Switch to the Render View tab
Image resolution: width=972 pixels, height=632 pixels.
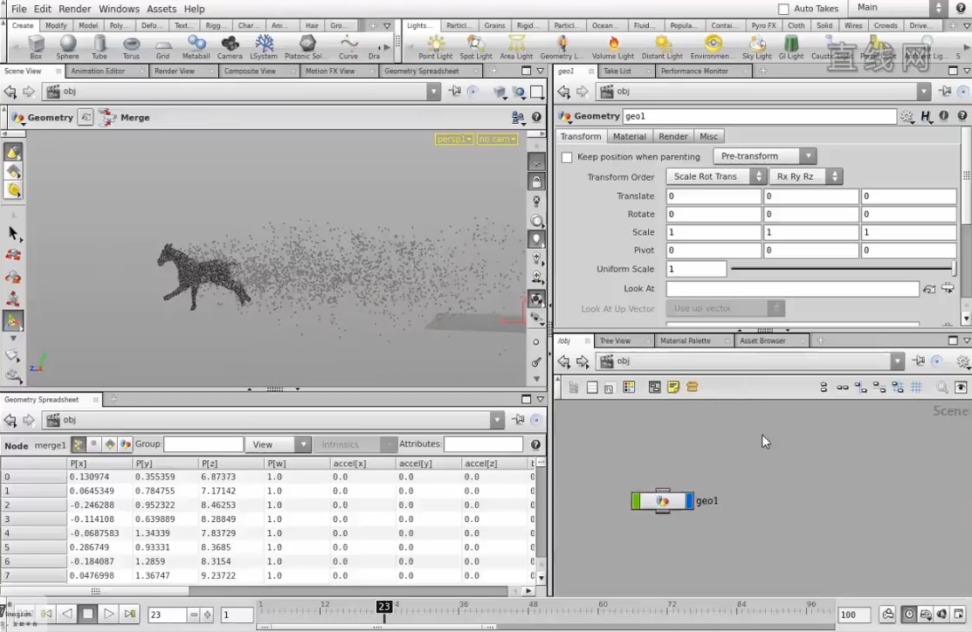click(174, 72)
